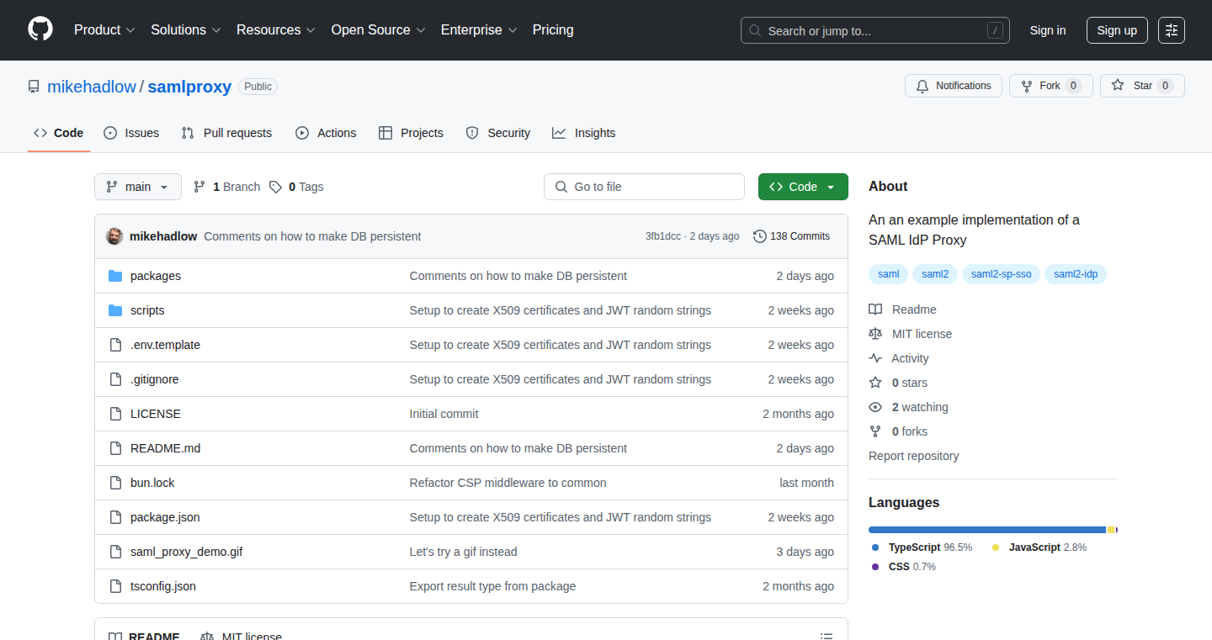Click the tag icon beside 0 Tags

[275, 187]
